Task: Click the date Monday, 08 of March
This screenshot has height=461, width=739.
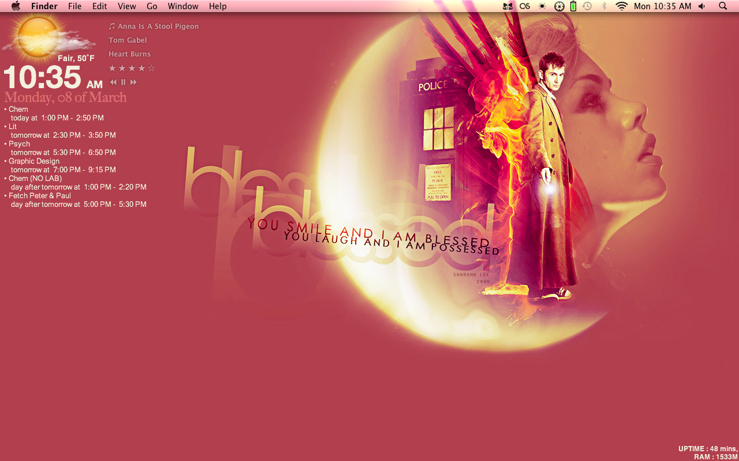Action: point(65,97)
